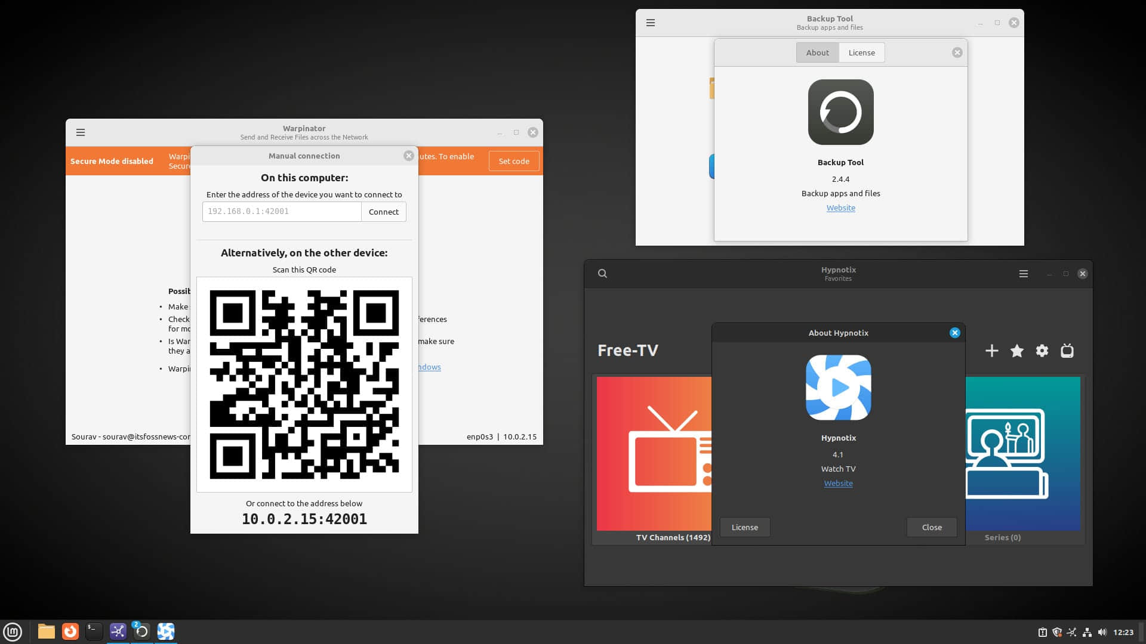Click the volume icon in system tray
1146x644 pixels.
pos(1102,632)
